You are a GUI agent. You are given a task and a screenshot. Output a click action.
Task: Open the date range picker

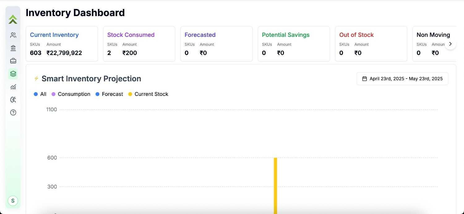[402, 79]
